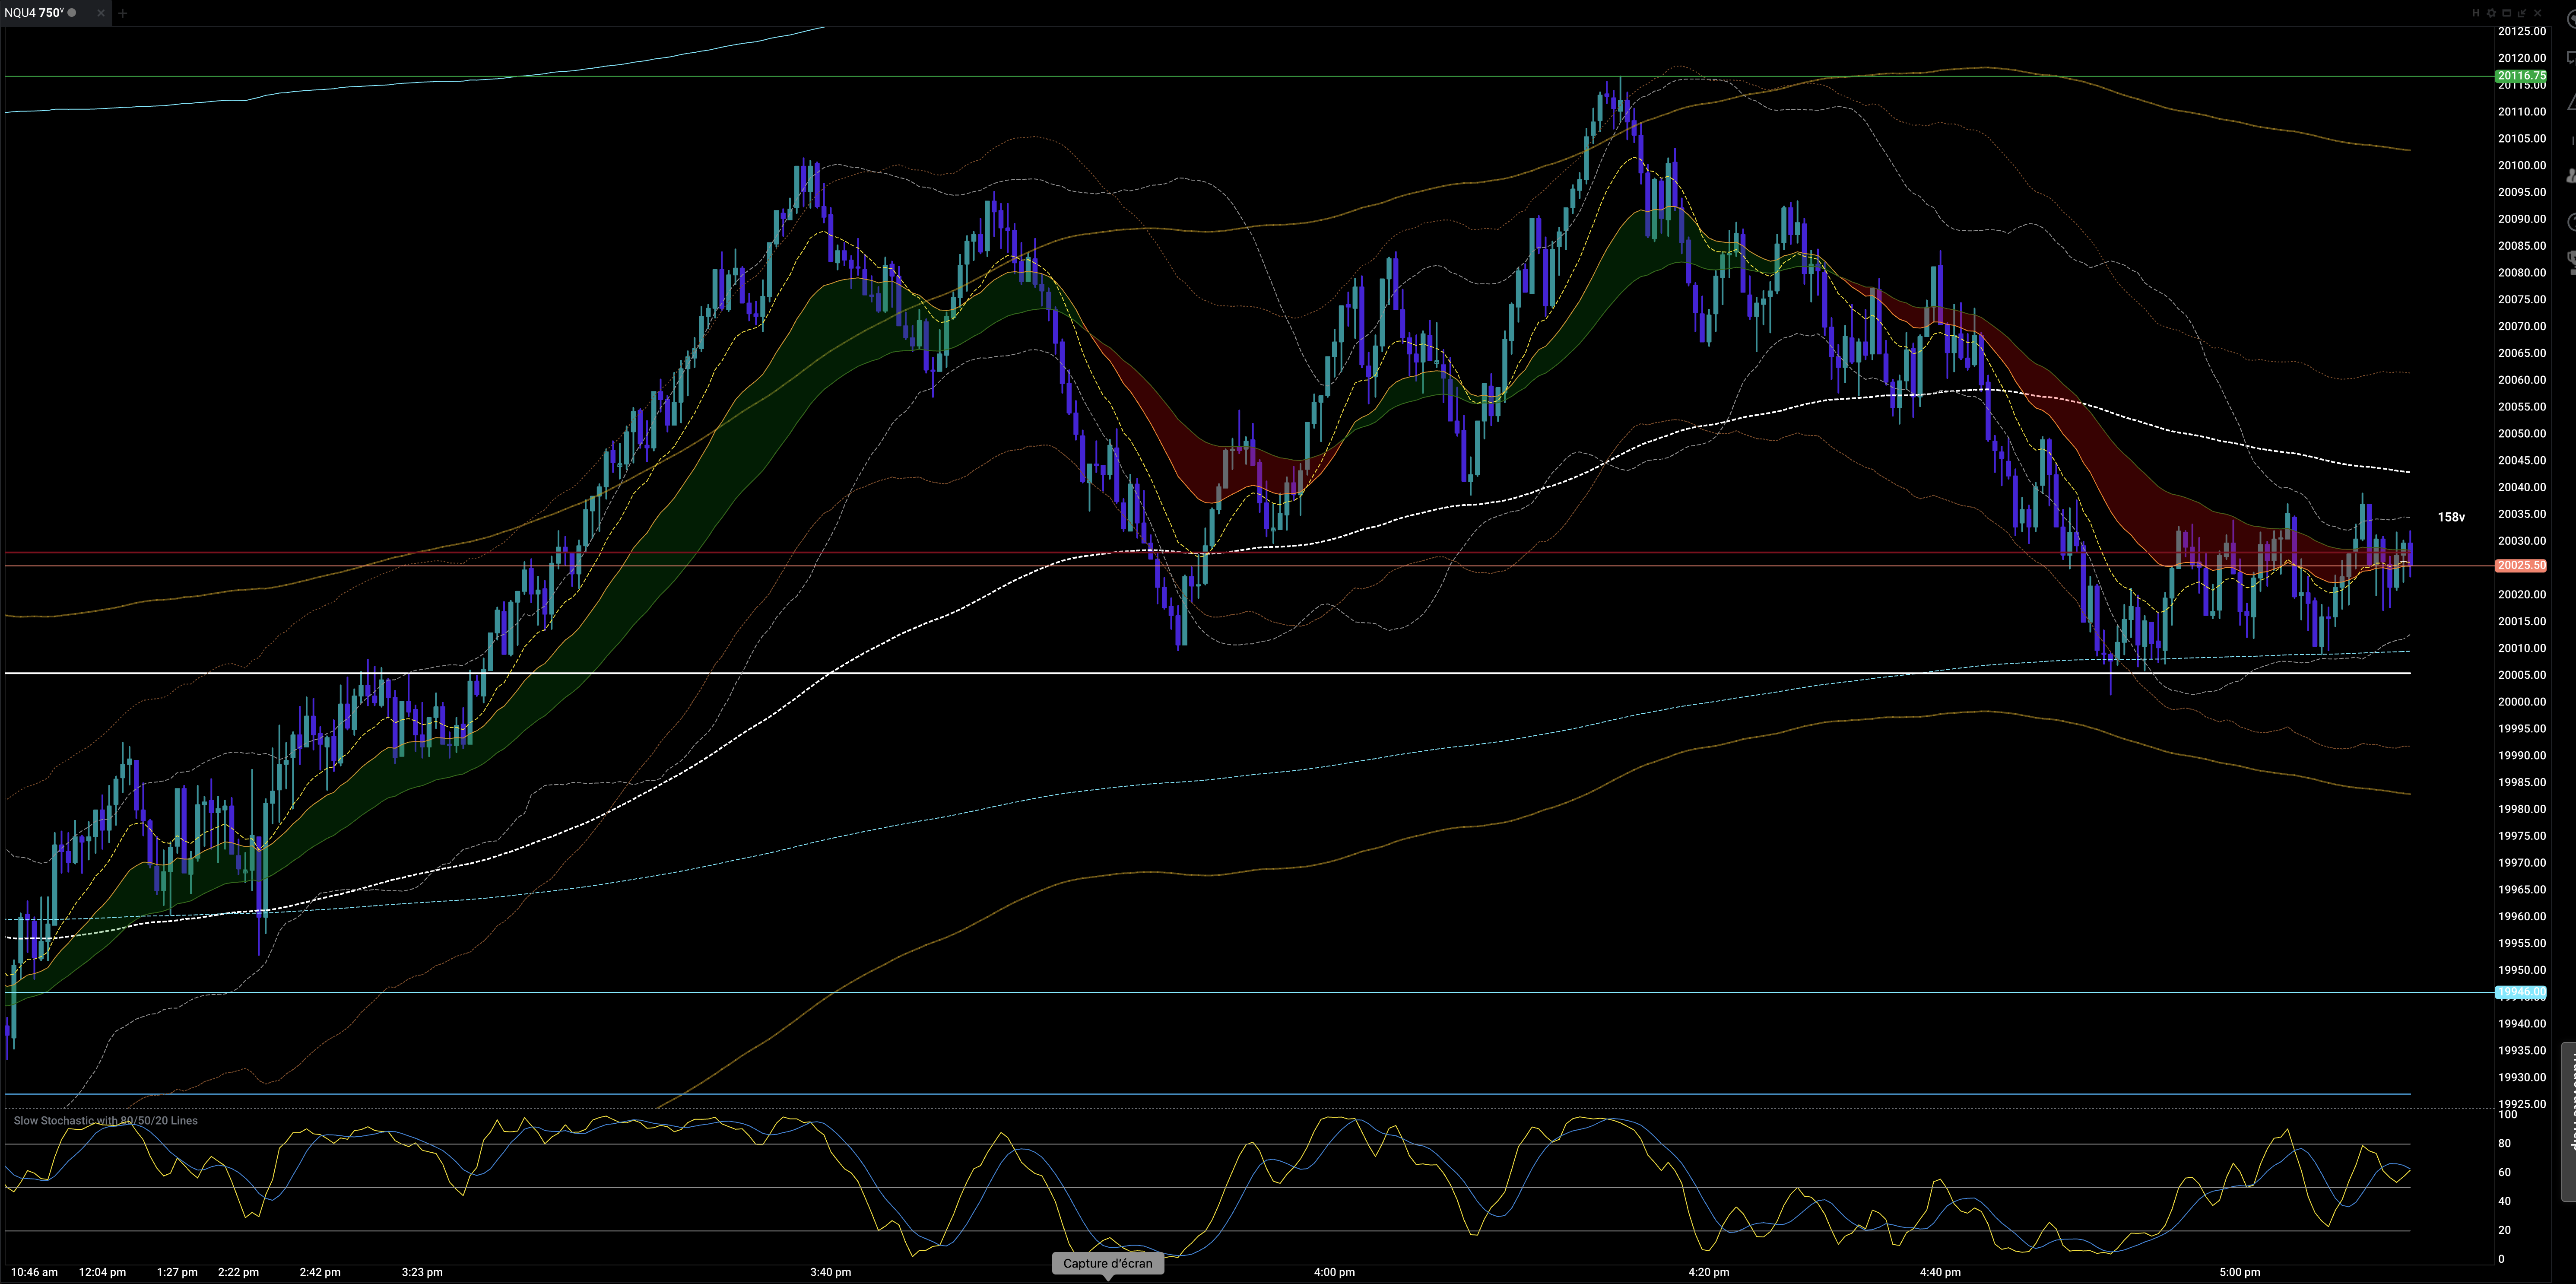Click the H icon in chart header
This screenshot has height=1284, width=2576.
coord(2476,13)
